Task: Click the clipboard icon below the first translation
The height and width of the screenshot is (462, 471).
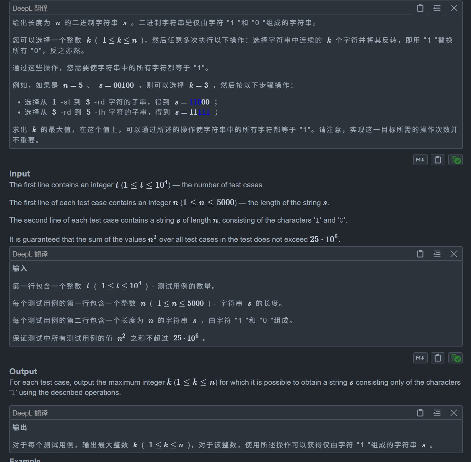Action: click(x=438, y=160)
